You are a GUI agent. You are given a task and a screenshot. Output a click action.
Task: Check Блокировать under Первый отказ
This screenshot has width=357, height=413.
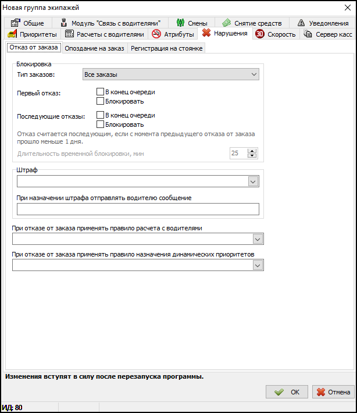(x=101, y=101)
